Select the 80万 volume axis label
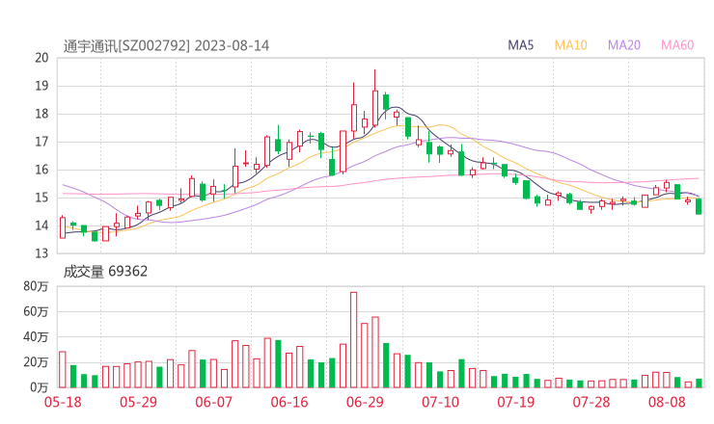Screen dimensions: 714x424 (37, 287)
